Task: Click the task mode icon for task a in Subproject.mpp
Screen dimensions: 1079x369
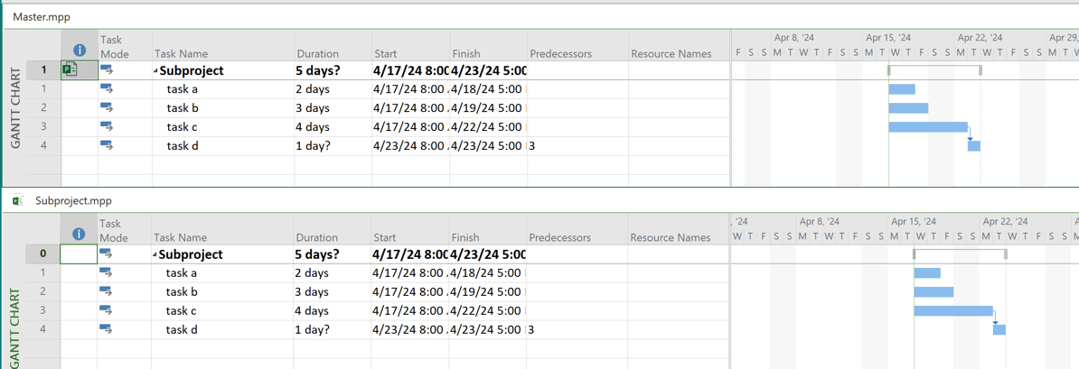Action: click(x=107, y=272)
